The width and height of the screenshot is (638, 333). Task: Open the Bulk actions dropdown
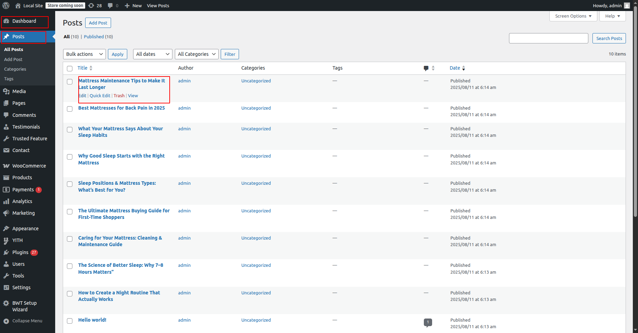tap(84, 54)
